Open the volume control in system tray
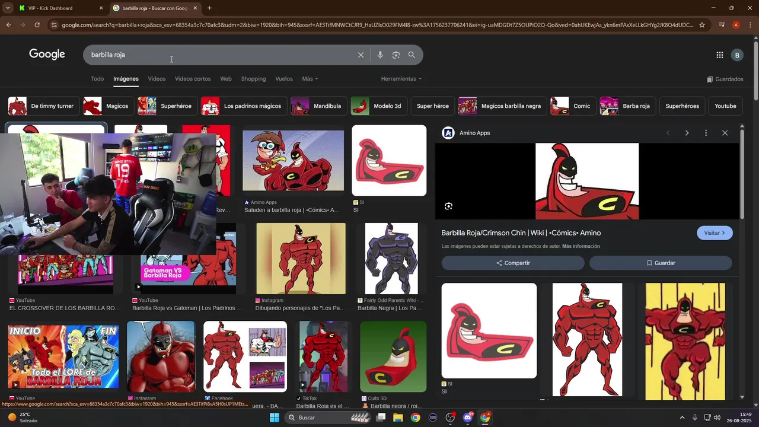Screen dimensions: 759x427 (717, 418)
